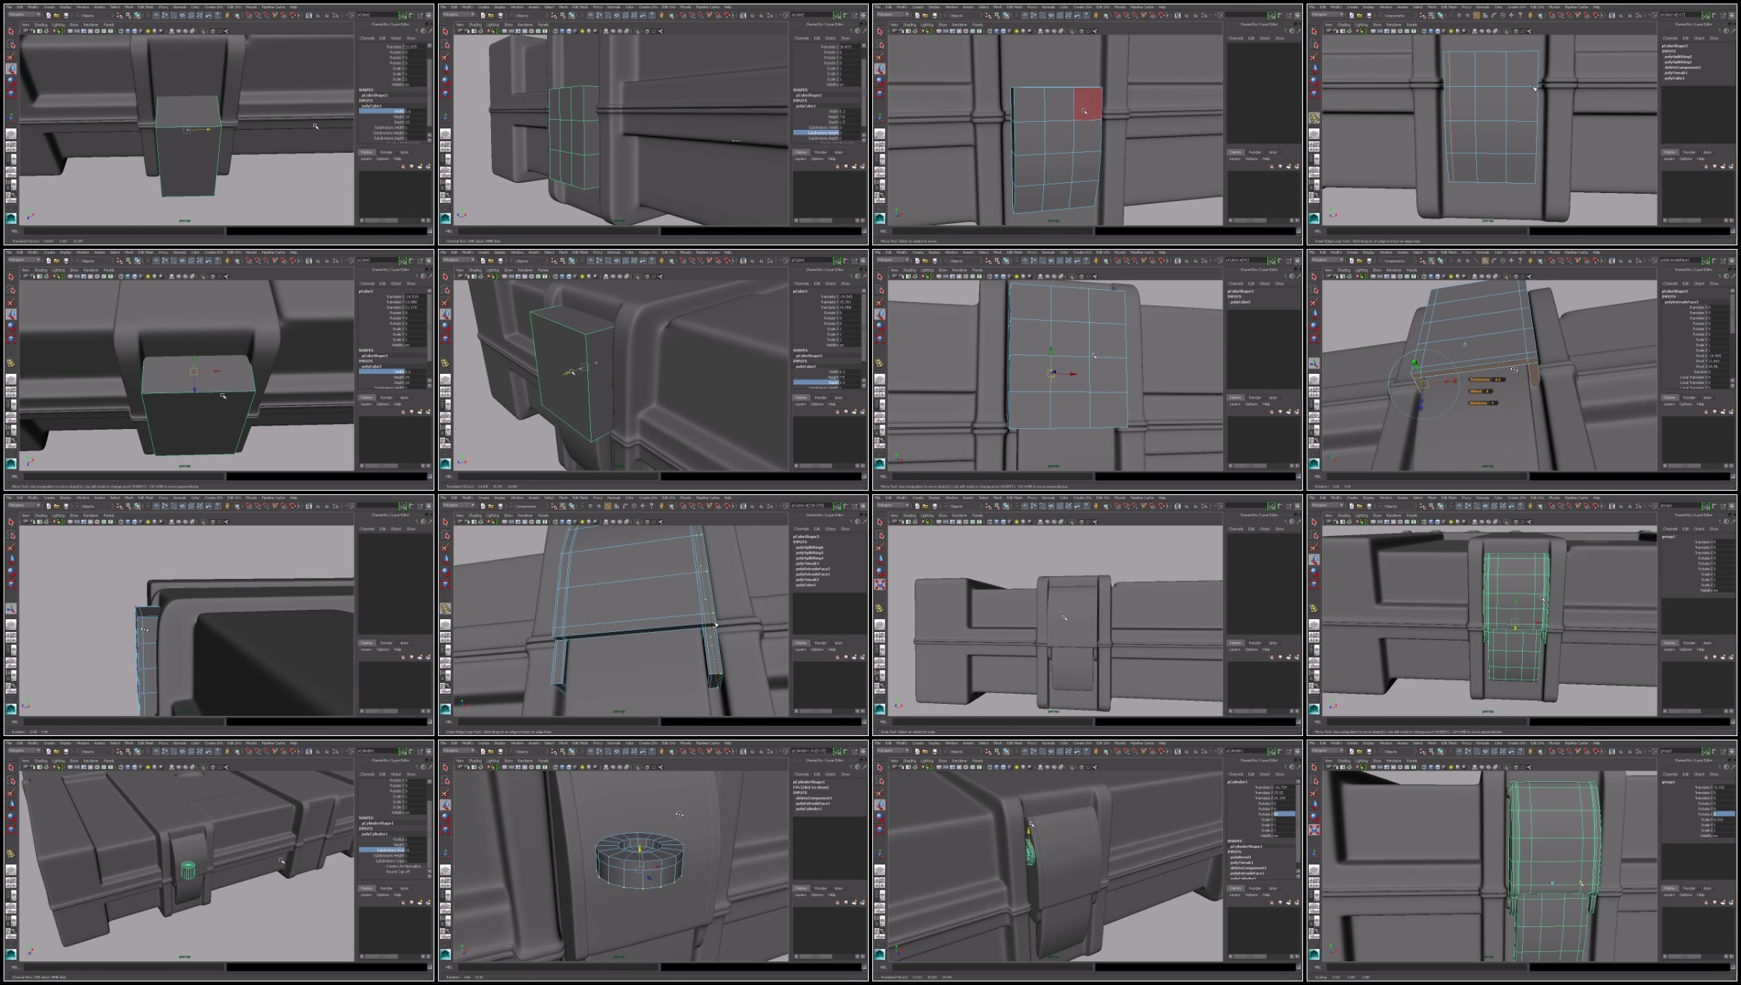1741x985 pixels.
Task: Open Polygons dropdown in Subdivisions Height frame
Action: 459,14
